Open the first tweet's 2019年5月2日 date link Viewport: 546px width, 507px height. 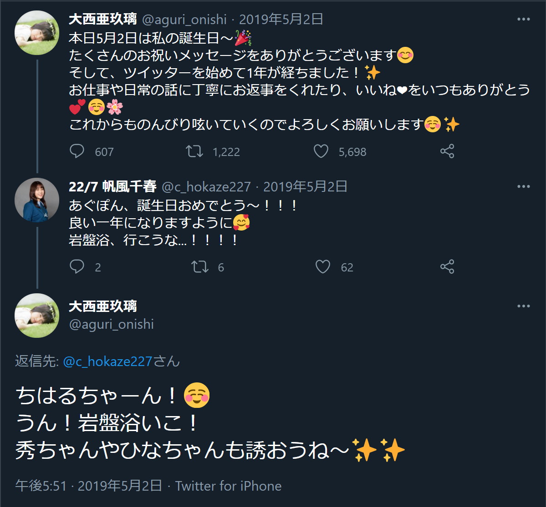281,19
